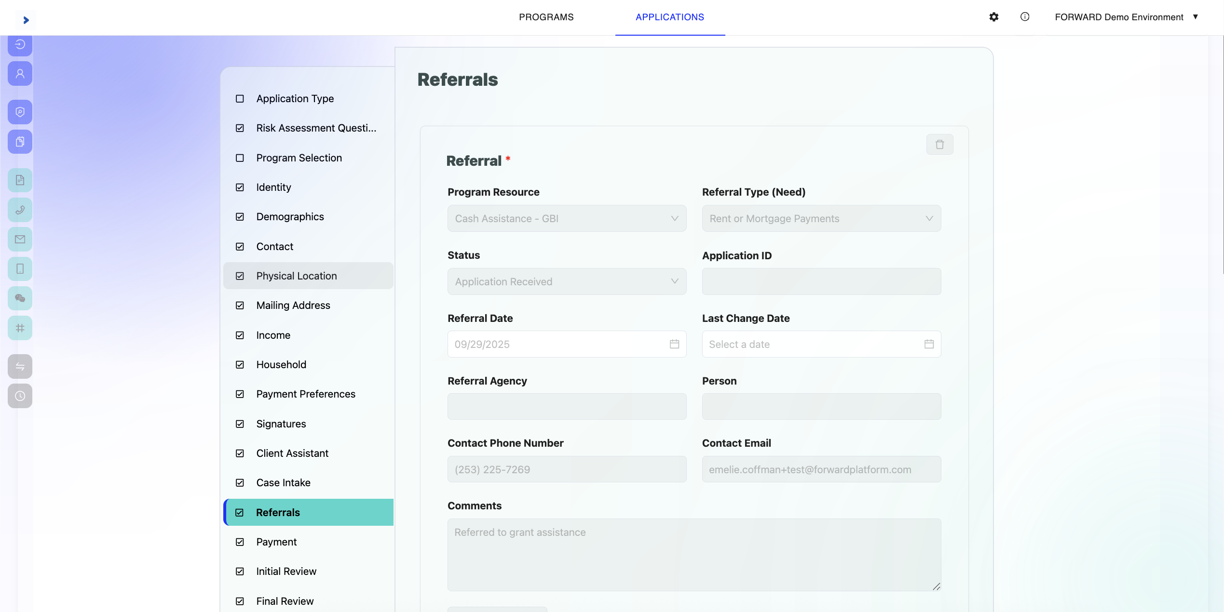This screenshot has height=612, width=1224.
Task: Open the Status dropdown
Action: 566,282
